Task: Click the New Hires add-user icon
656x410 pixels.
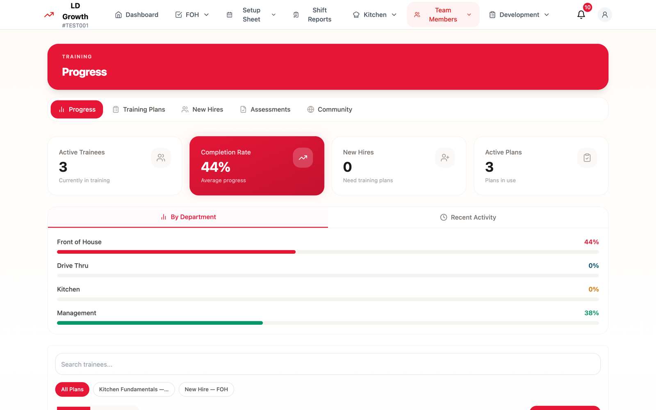Action: 445,157
